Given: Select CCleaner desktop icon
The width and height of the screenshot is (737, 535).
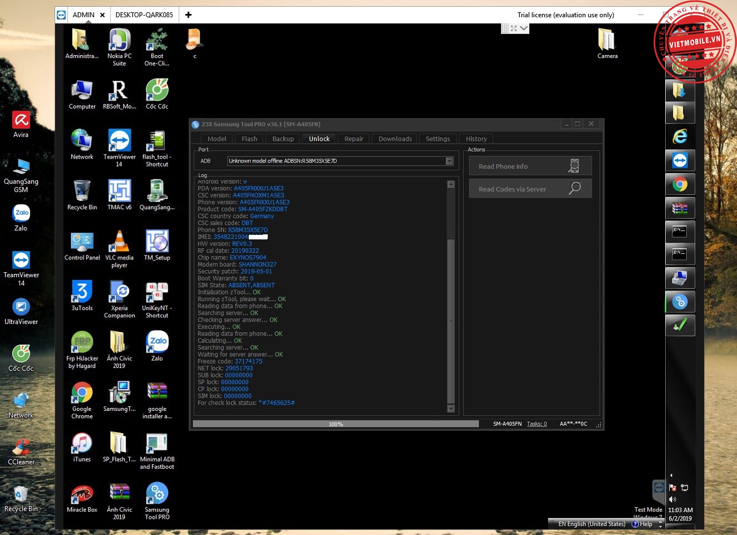Looking at the screenshot, I should 21,451.
